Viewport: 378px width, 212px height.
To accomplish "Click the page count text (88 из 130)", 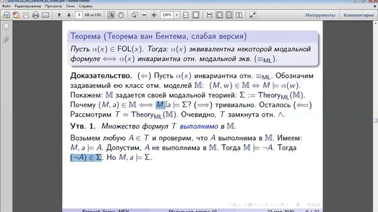I will click(x=93, y=15).
